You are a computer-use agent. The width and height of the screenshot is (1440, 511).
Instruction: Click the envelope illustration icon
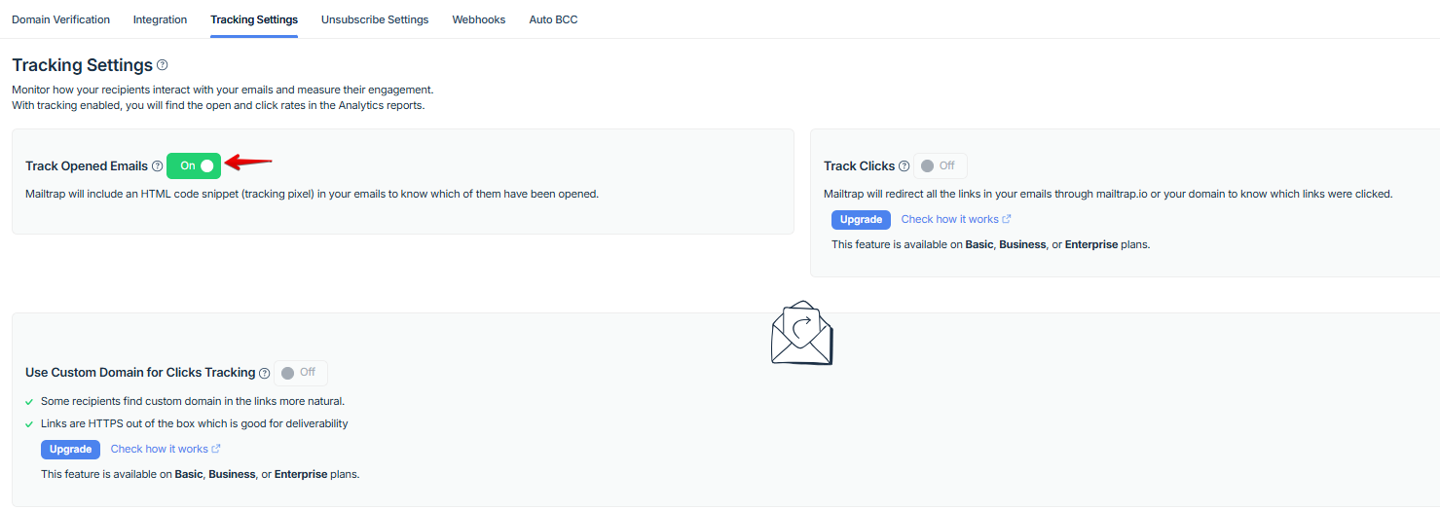[x=801, y=332]
